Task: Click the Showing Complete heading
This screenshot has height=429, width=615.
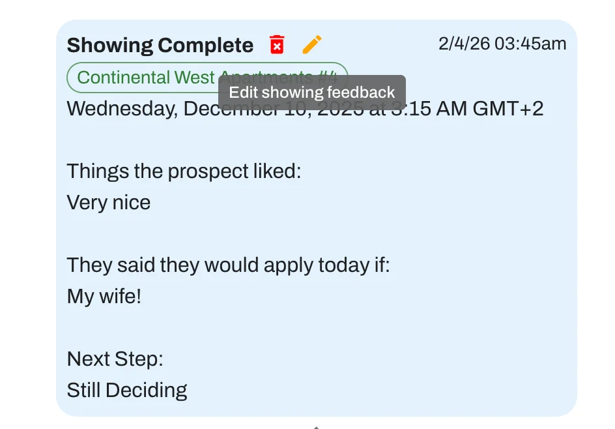Action: click(x=160, y=46)
